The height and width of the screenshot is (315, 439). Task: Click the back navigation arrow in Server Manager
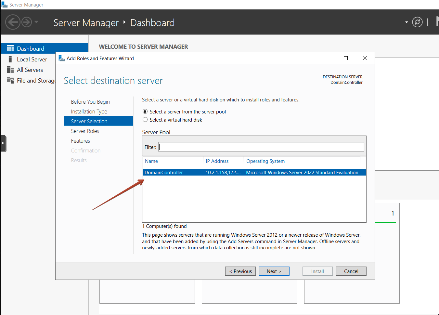[13, 22]
